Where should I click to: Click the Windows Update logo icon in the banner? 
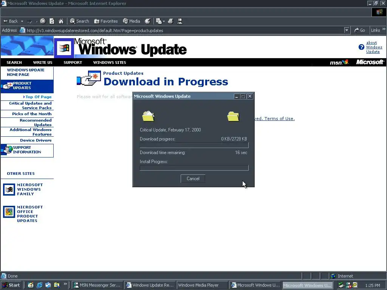coord(64,48)
